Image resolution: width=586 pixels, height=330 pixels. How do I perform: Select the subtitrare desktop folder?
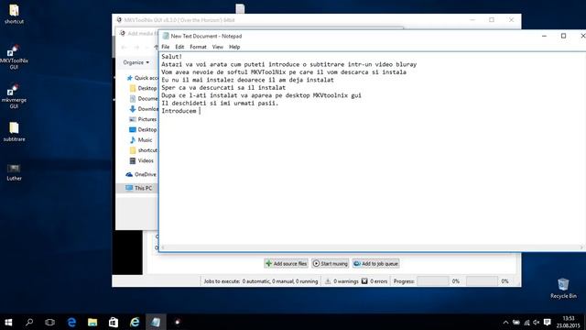pyautogui.click(x=14, y=131)
